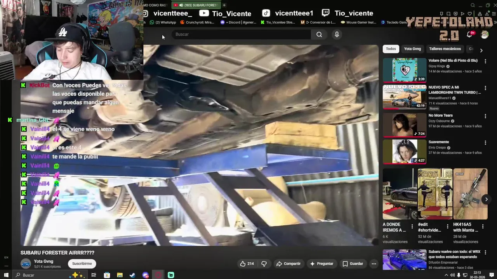Save video with Guardar button
The image size is (497, 279).
click(353, 263)
